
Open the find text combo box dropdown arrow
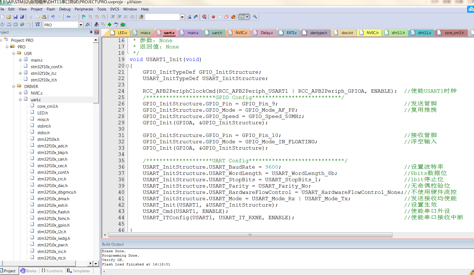coord(182,17)
